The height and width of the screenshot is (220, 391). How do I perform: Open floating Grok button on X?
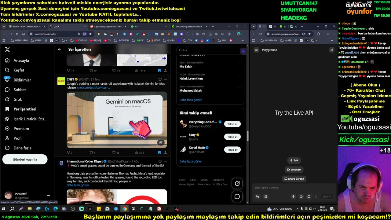[237, 183]
